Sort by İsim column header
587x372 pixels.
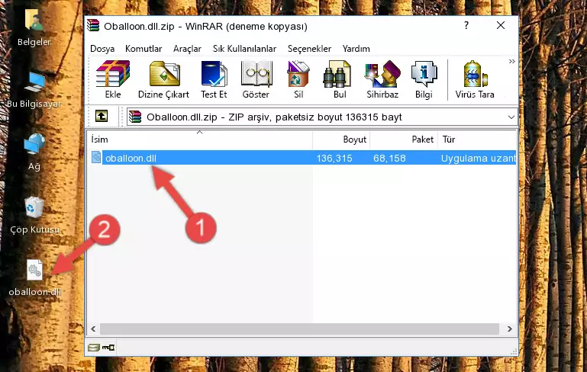pos(200,139)
